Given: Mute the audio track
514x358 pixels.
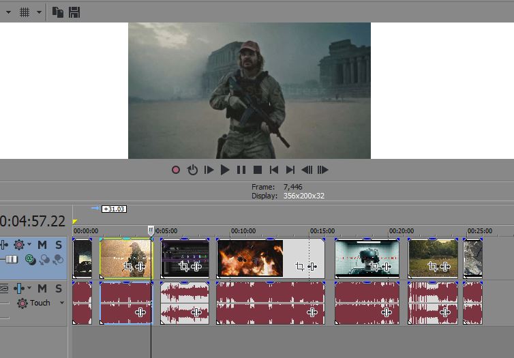Looking at the screenshot, I should click(42, 288).
